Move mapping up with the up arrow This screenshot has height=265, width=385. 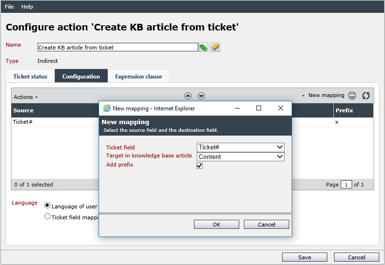[x=188, y=96]
